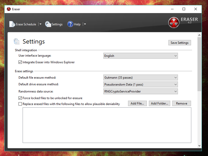Viewport: 208px width, 156px height.
Task: Open Randomness data source dropdown
Action: click(x=140, y=91)
